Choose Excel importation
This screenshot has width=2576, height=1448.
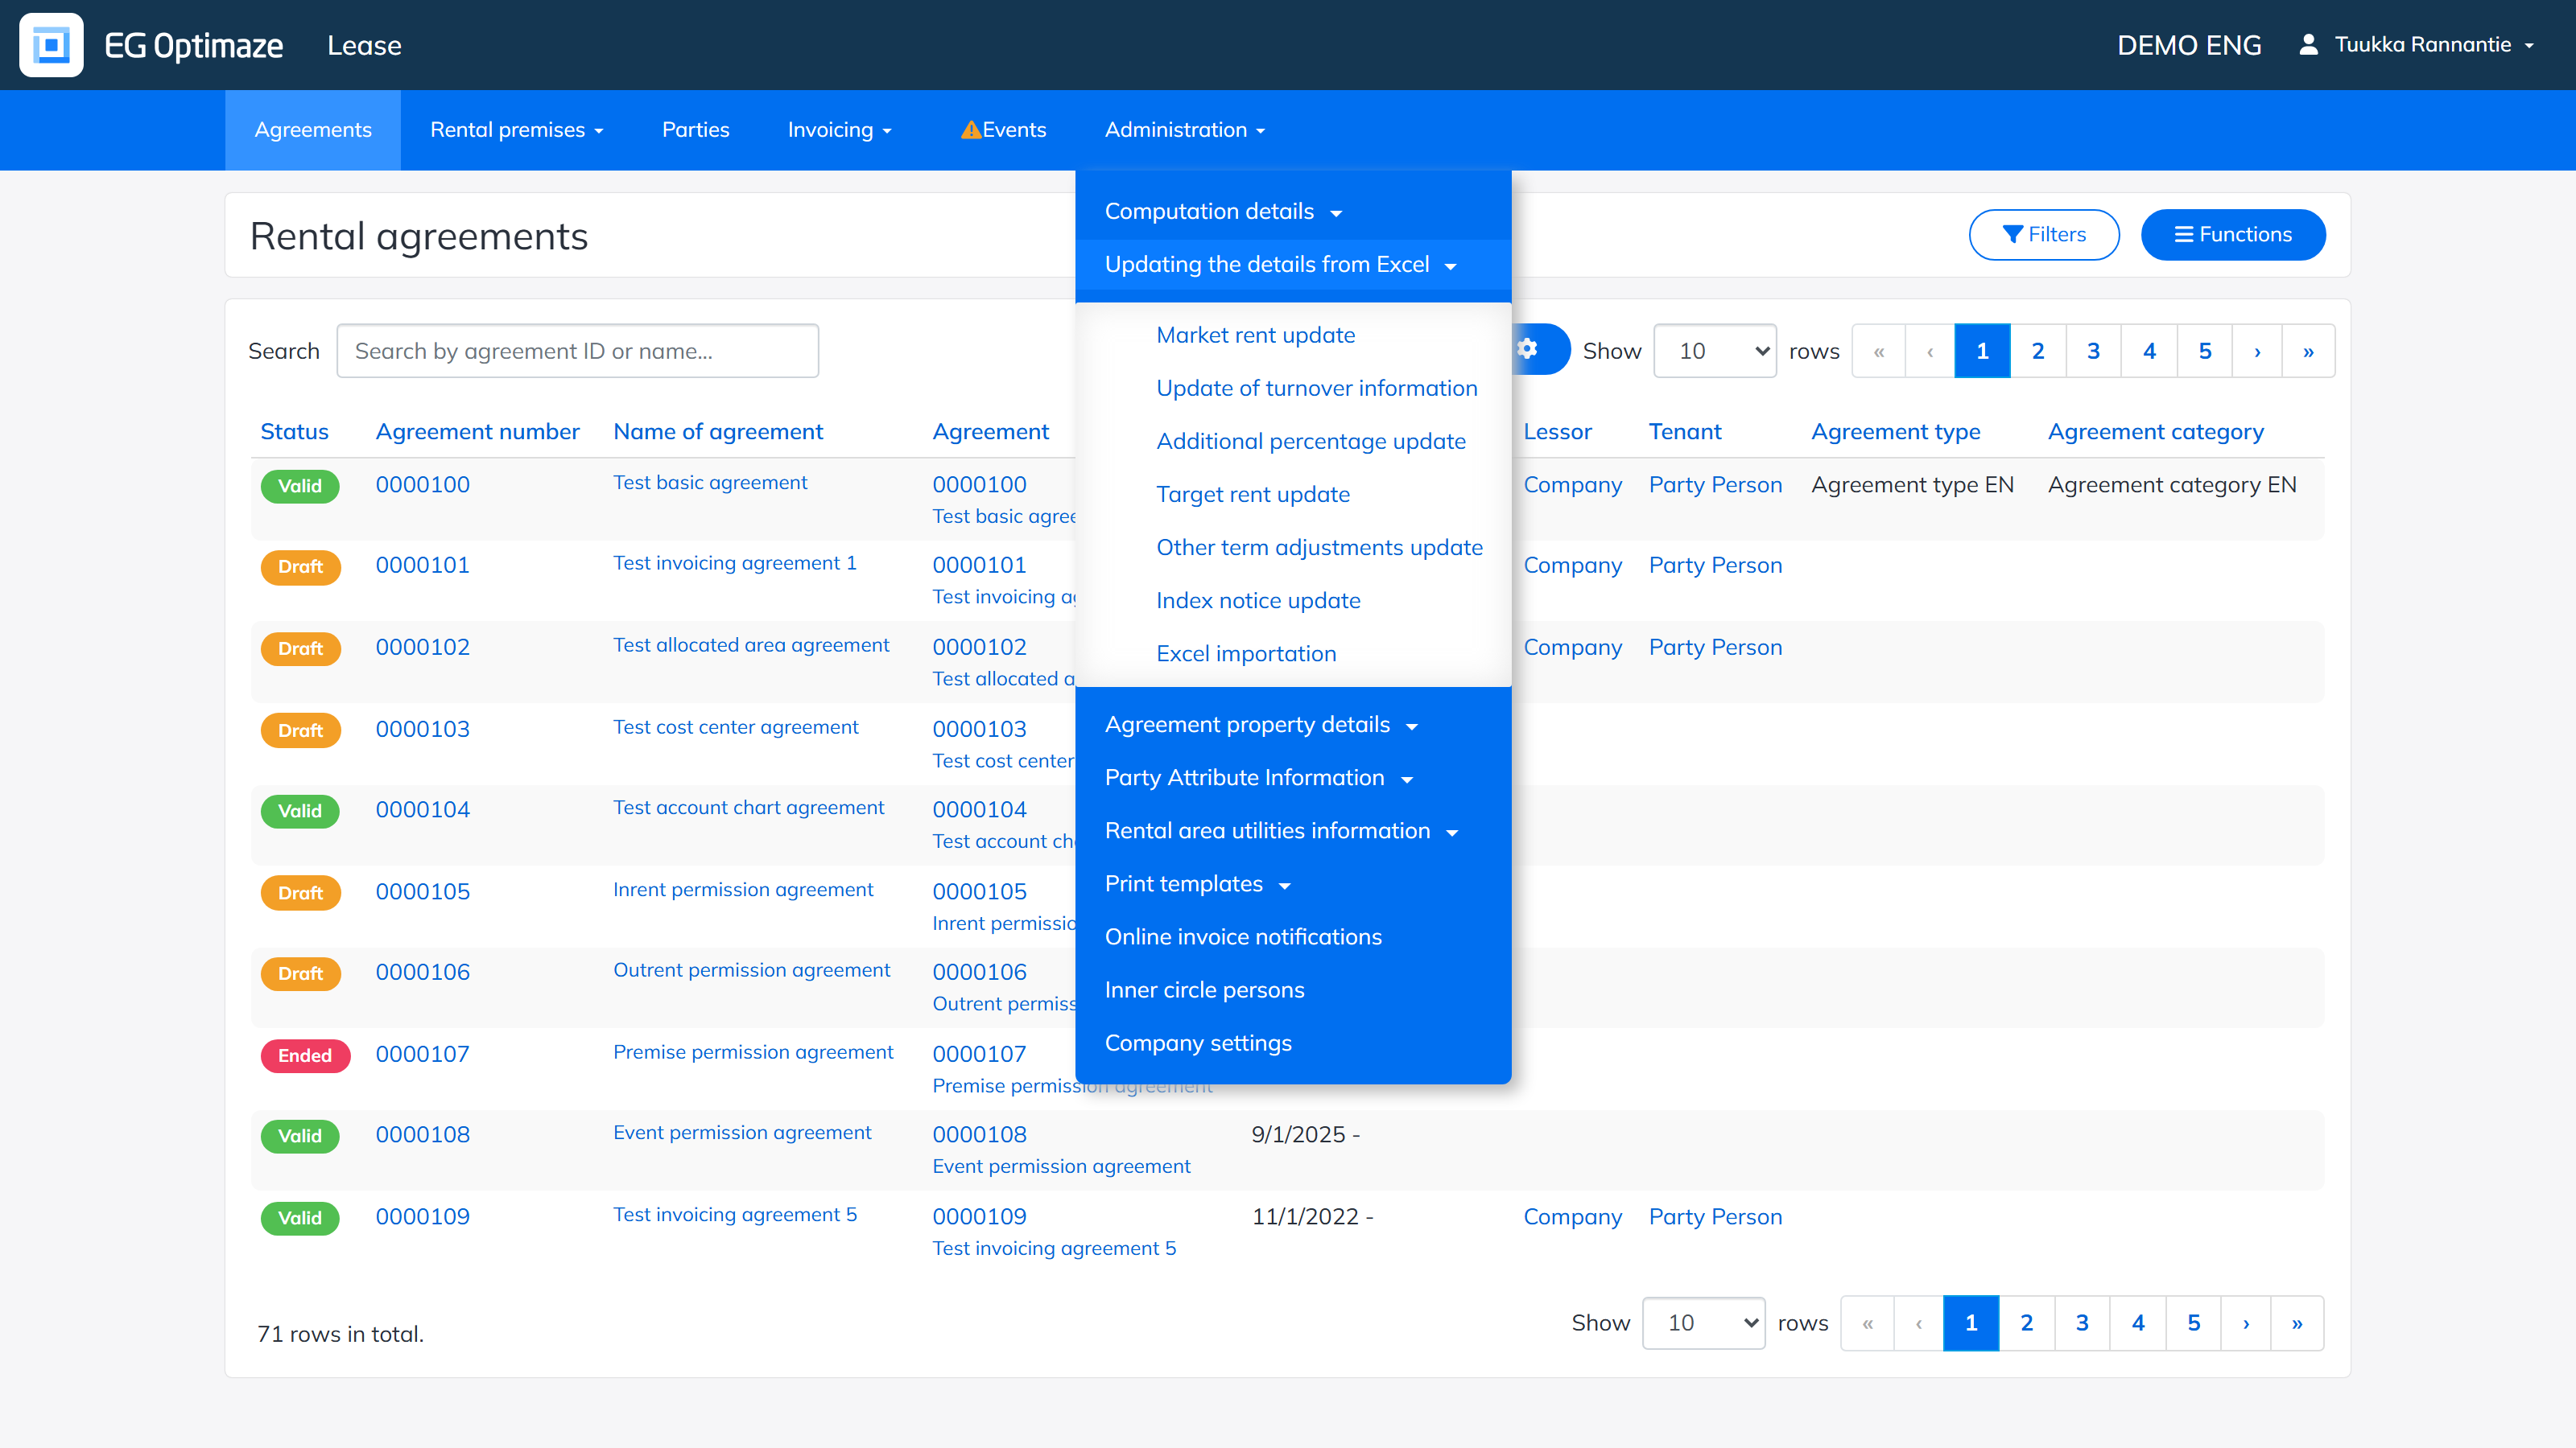(1246, 653)
